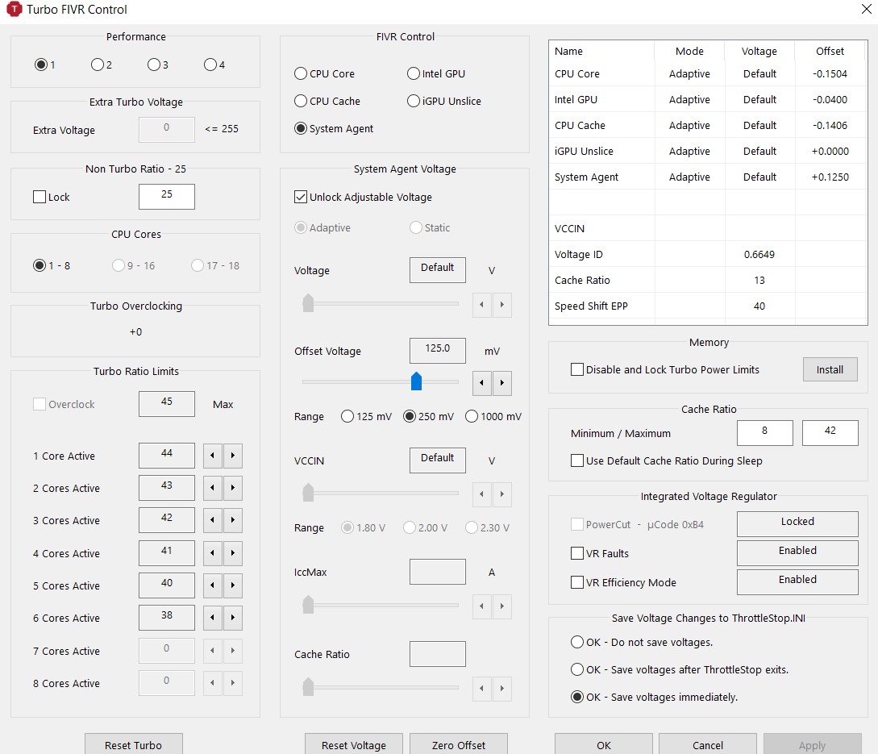
Task: Click Cache Ratio minimum field showing 8
Action: tap(765, 432)
